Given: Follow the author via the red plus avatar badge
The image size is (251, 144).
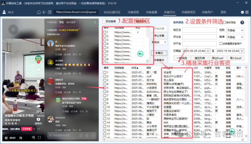Looking at the screenshot, I should click(38, 62).
